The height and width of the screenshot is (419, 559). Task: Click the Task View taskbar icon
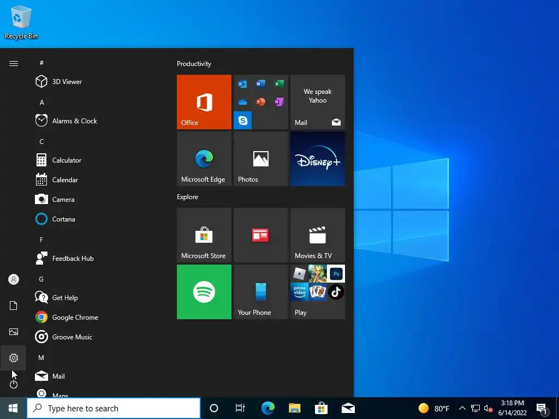click(240, 408)
